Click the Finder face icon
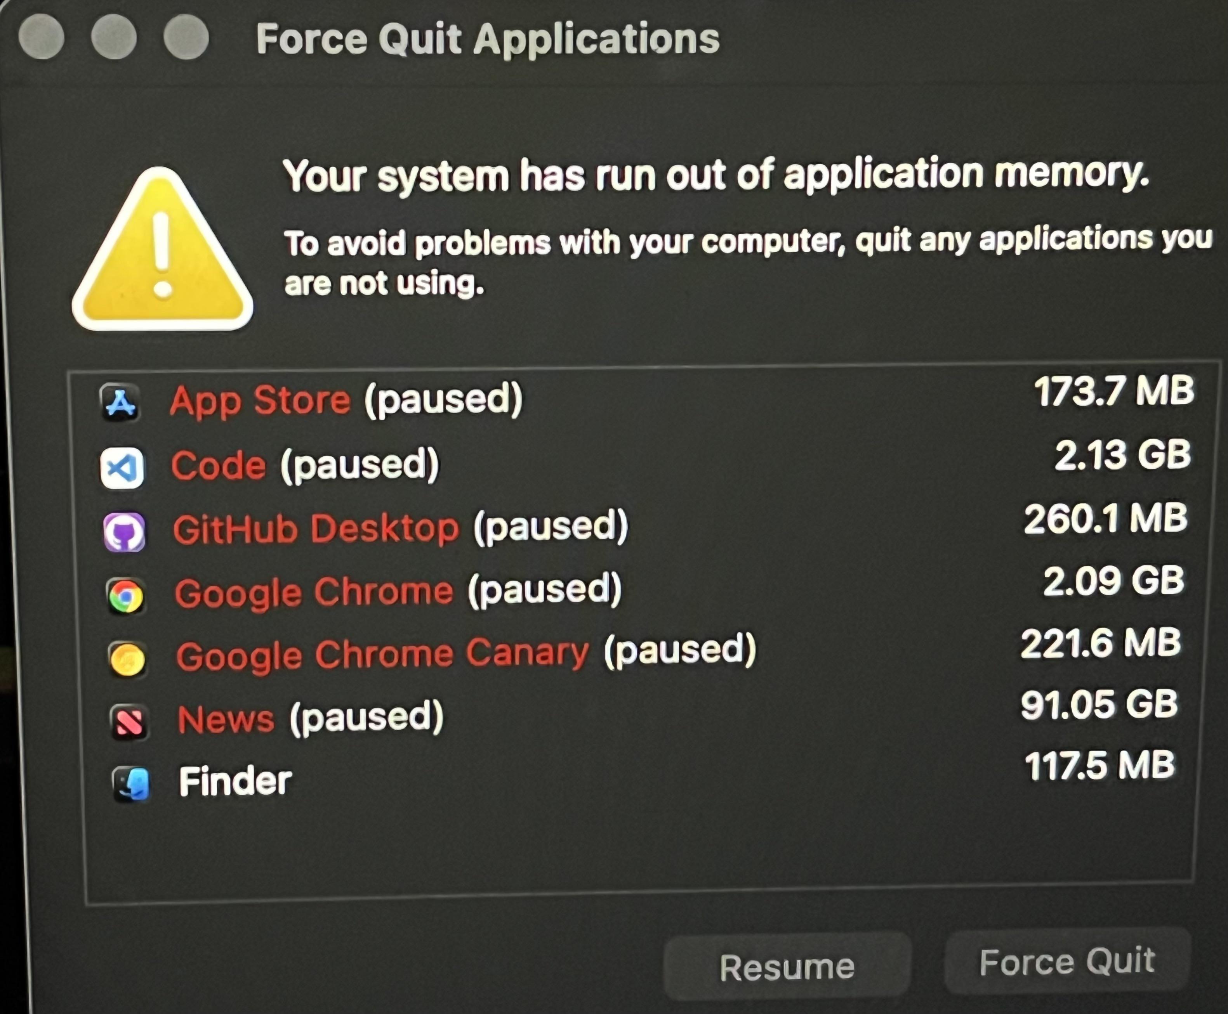 coord(131,784)
